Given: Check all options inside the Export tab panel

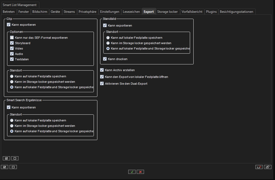Looking at the screenshot, I should point(6,158).
